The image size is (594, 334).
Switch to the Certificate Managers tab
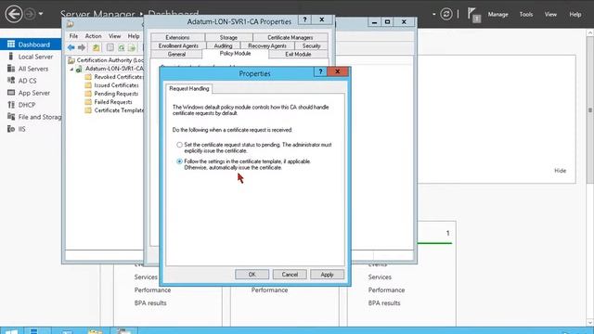click(291, 37)
